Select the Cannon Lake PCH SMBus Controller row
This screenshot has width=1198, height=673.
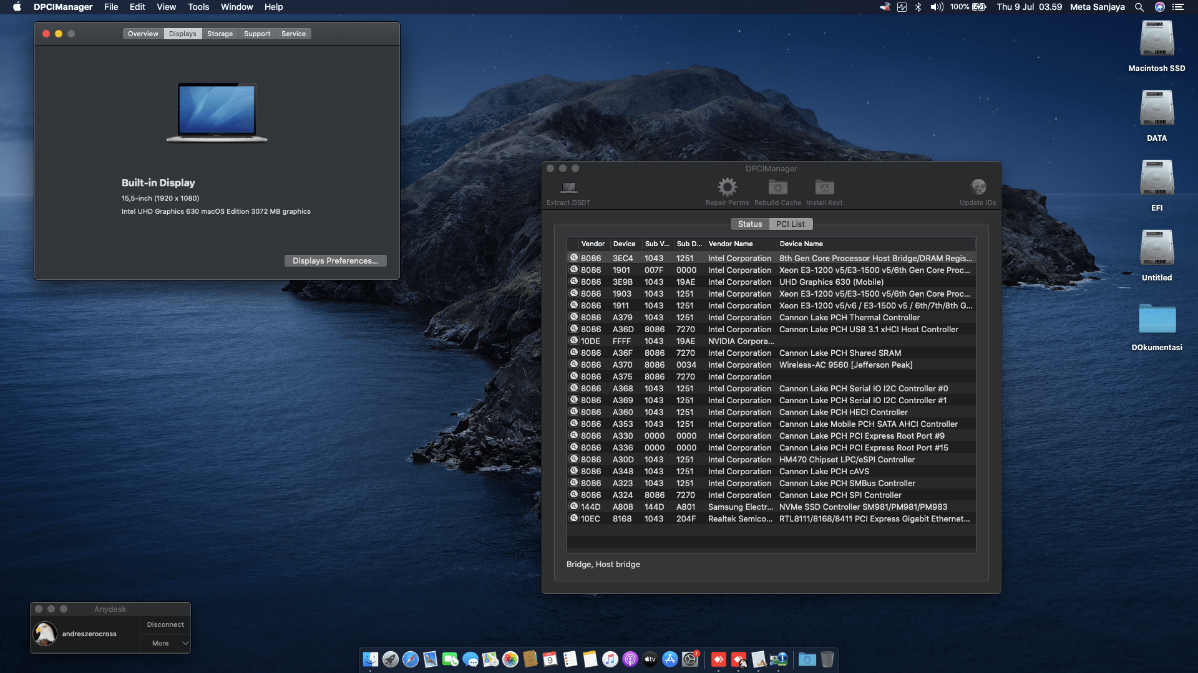771,483
